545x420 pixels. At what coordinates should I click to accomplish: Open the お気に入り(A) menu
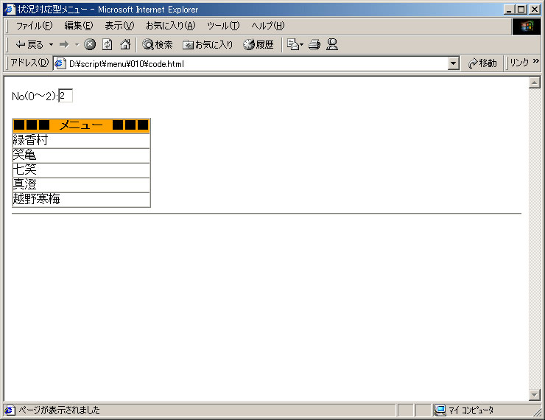coord(171,26)
